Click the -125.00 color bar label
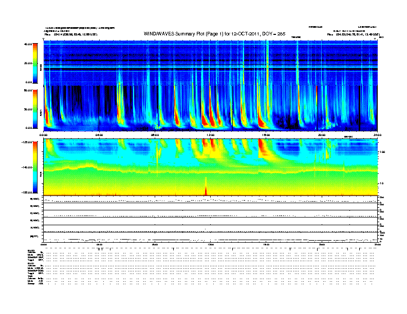Screen dimensions: 407x314 [x=27, y=142]
